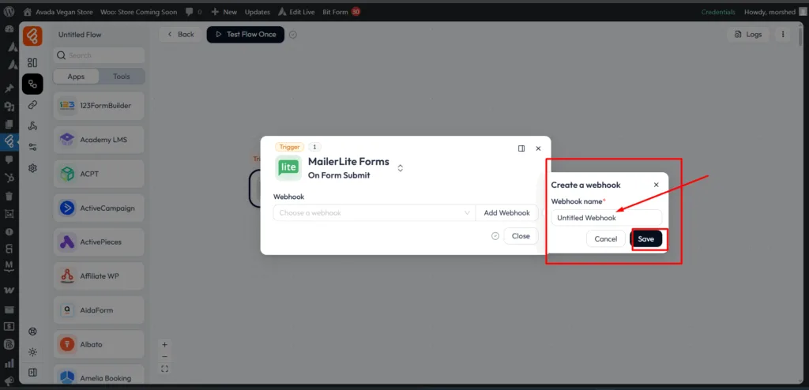The height and width of the screenshot is (390, 809).
Task: Open Choose a webhook dropdown
Action: coord(374,212)
